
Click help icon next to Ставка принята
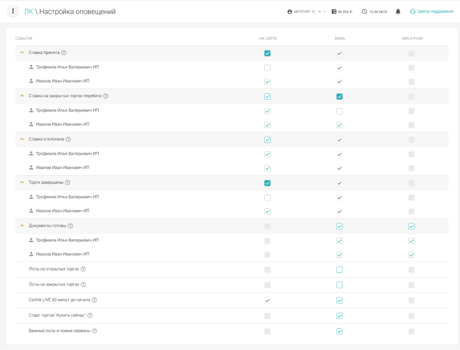tap(64, 53)
